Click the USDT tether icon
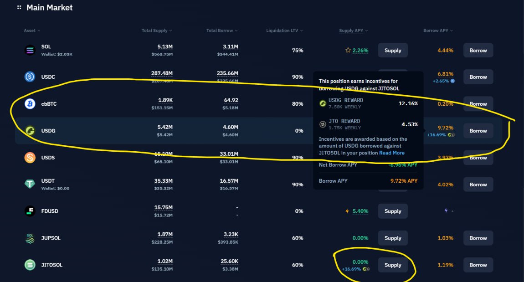Screen dimensions: 524x282 pos(30,184)
